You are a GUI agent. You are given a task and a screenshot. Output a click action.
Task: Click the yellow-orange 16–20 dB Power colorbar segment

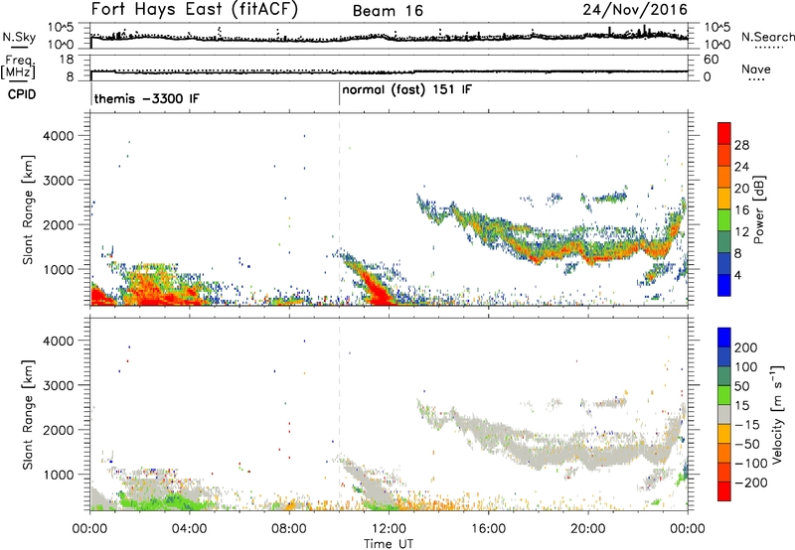(x=724, y=199)
